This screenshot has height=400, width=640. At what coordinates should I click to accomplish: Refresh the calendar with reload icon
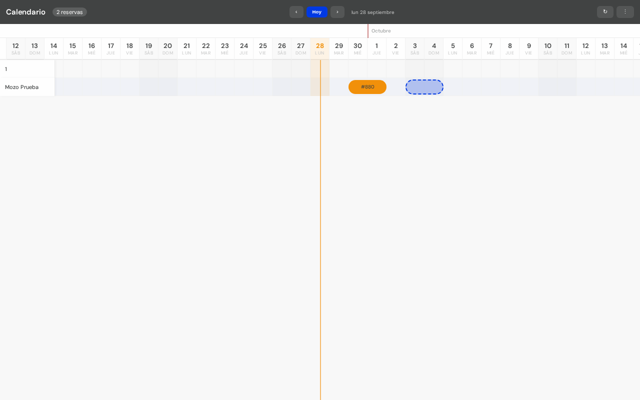point(605,12)
